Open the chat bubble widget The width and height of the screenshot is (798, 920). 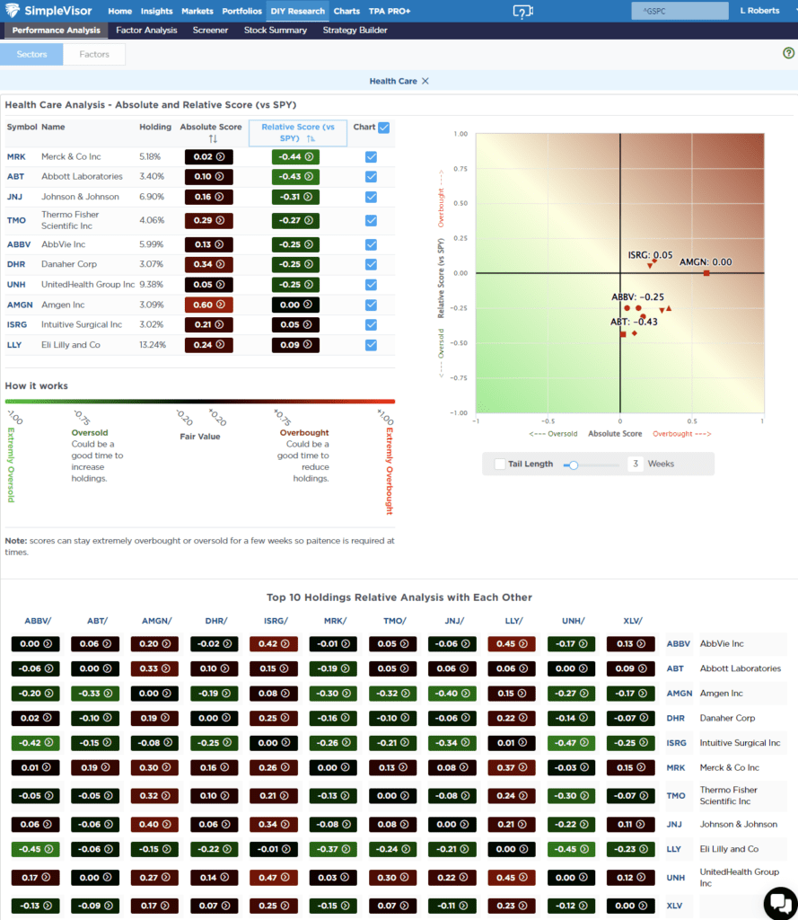(779, 905)
